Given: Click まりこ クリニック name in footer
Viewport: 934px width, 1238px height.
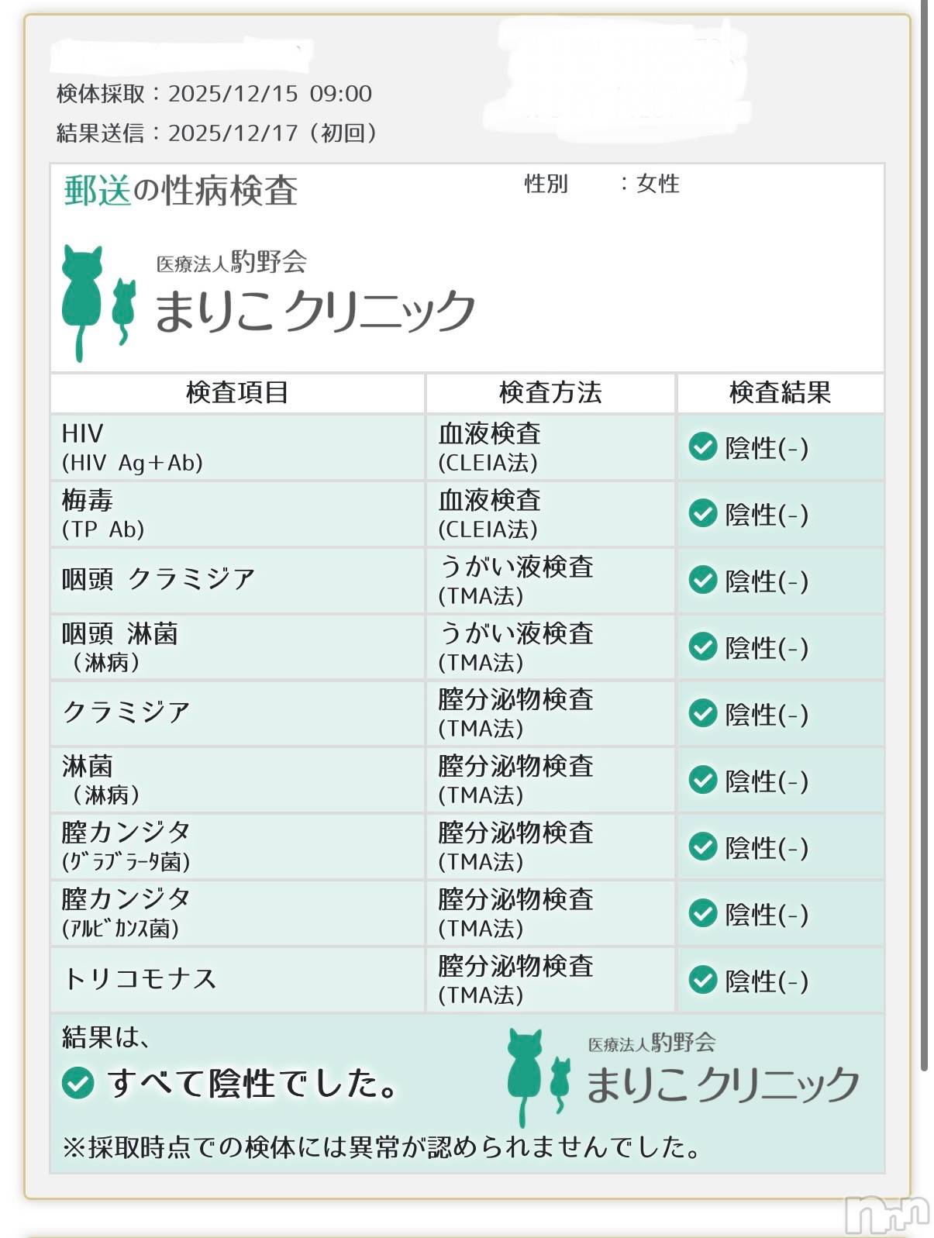Looking at the screenshot, I should [x=722, y=1084].
